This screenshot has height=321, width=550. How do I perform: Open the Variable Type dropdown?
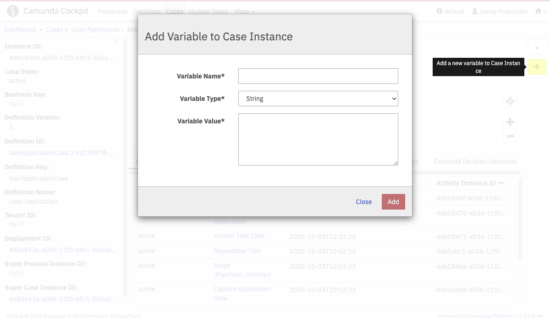point(318,99)
